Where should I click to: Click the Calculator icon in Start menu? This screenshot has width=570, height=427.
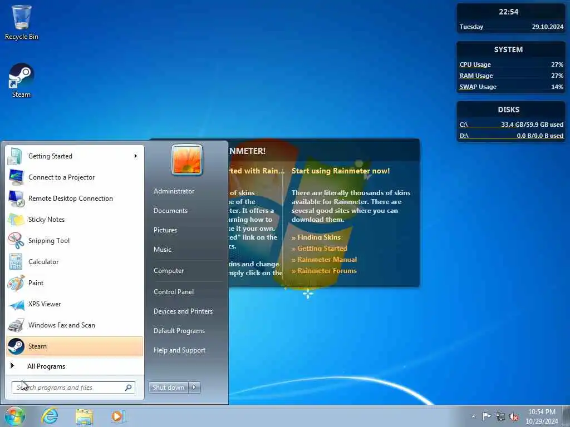click(16, 261)
